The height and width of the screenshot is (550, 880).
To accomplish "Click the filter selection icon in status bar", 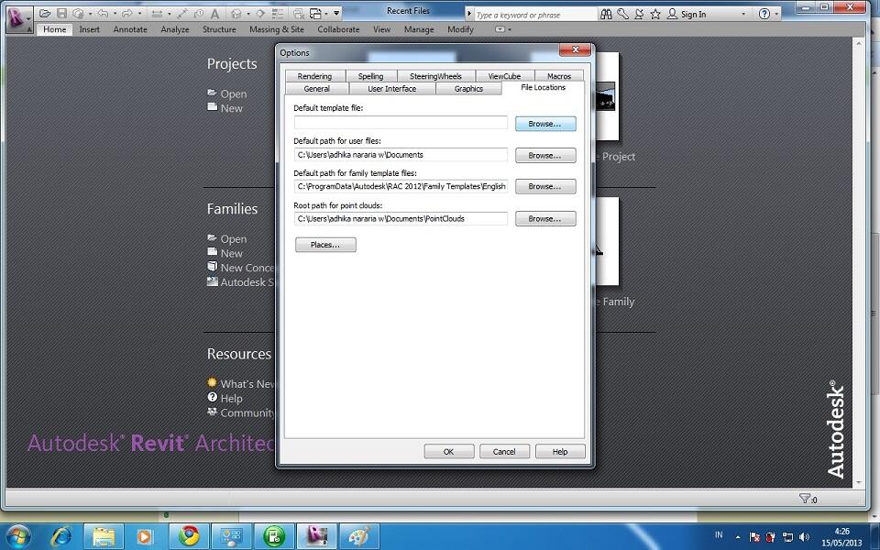I will coord(807,499).
